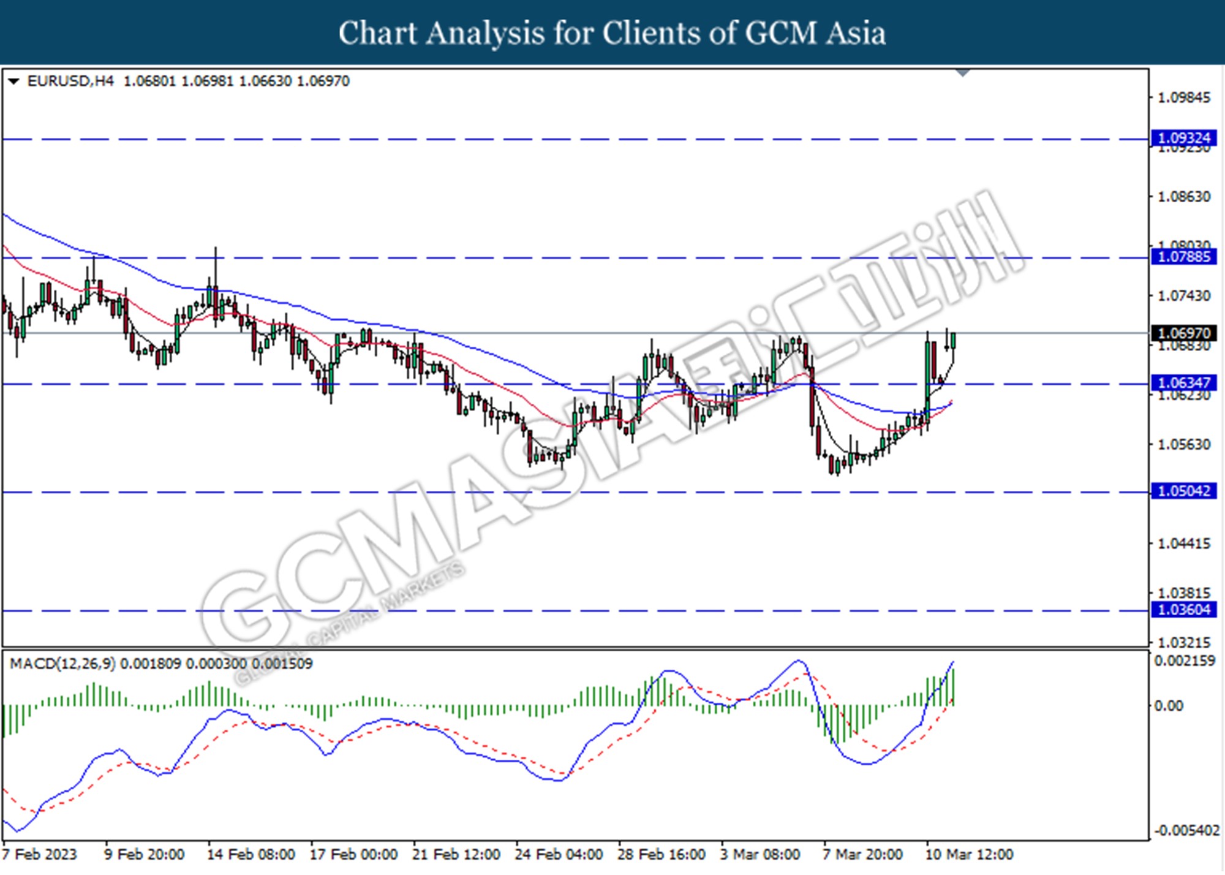Click the 1.03815 price scale value
This screenshot has height=875, width=1225.
click(1184, 593)
